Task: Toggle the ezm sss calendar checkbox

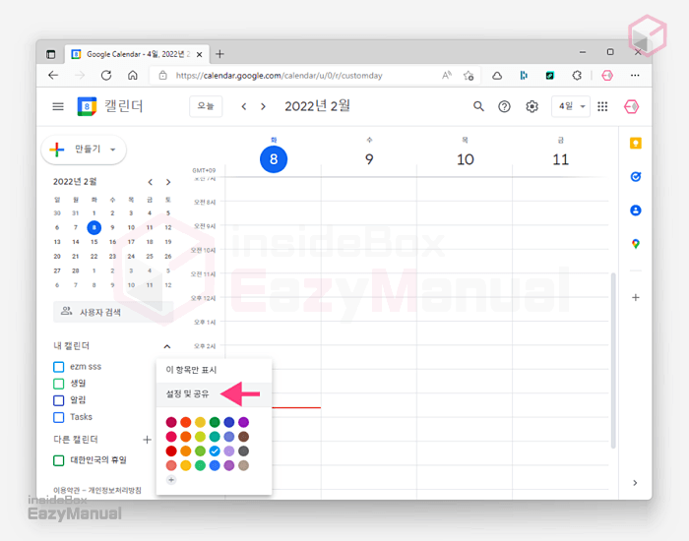Action: point(58,367)
